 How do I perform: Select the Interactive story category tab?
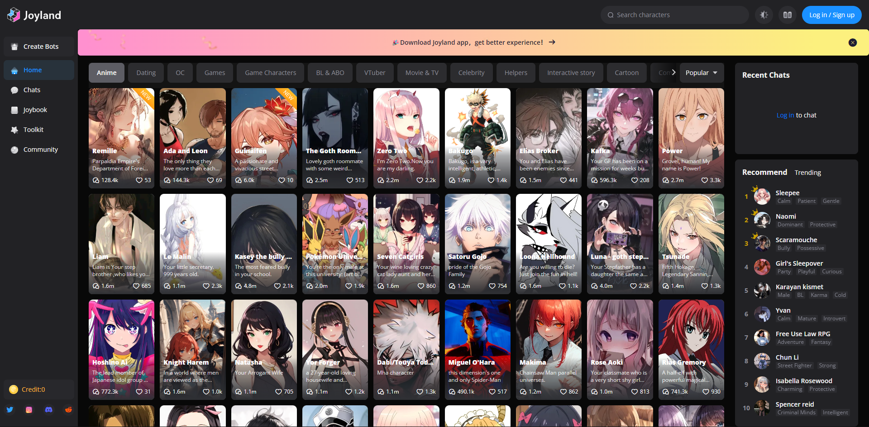pyautogui.click(x=571, y=73)
